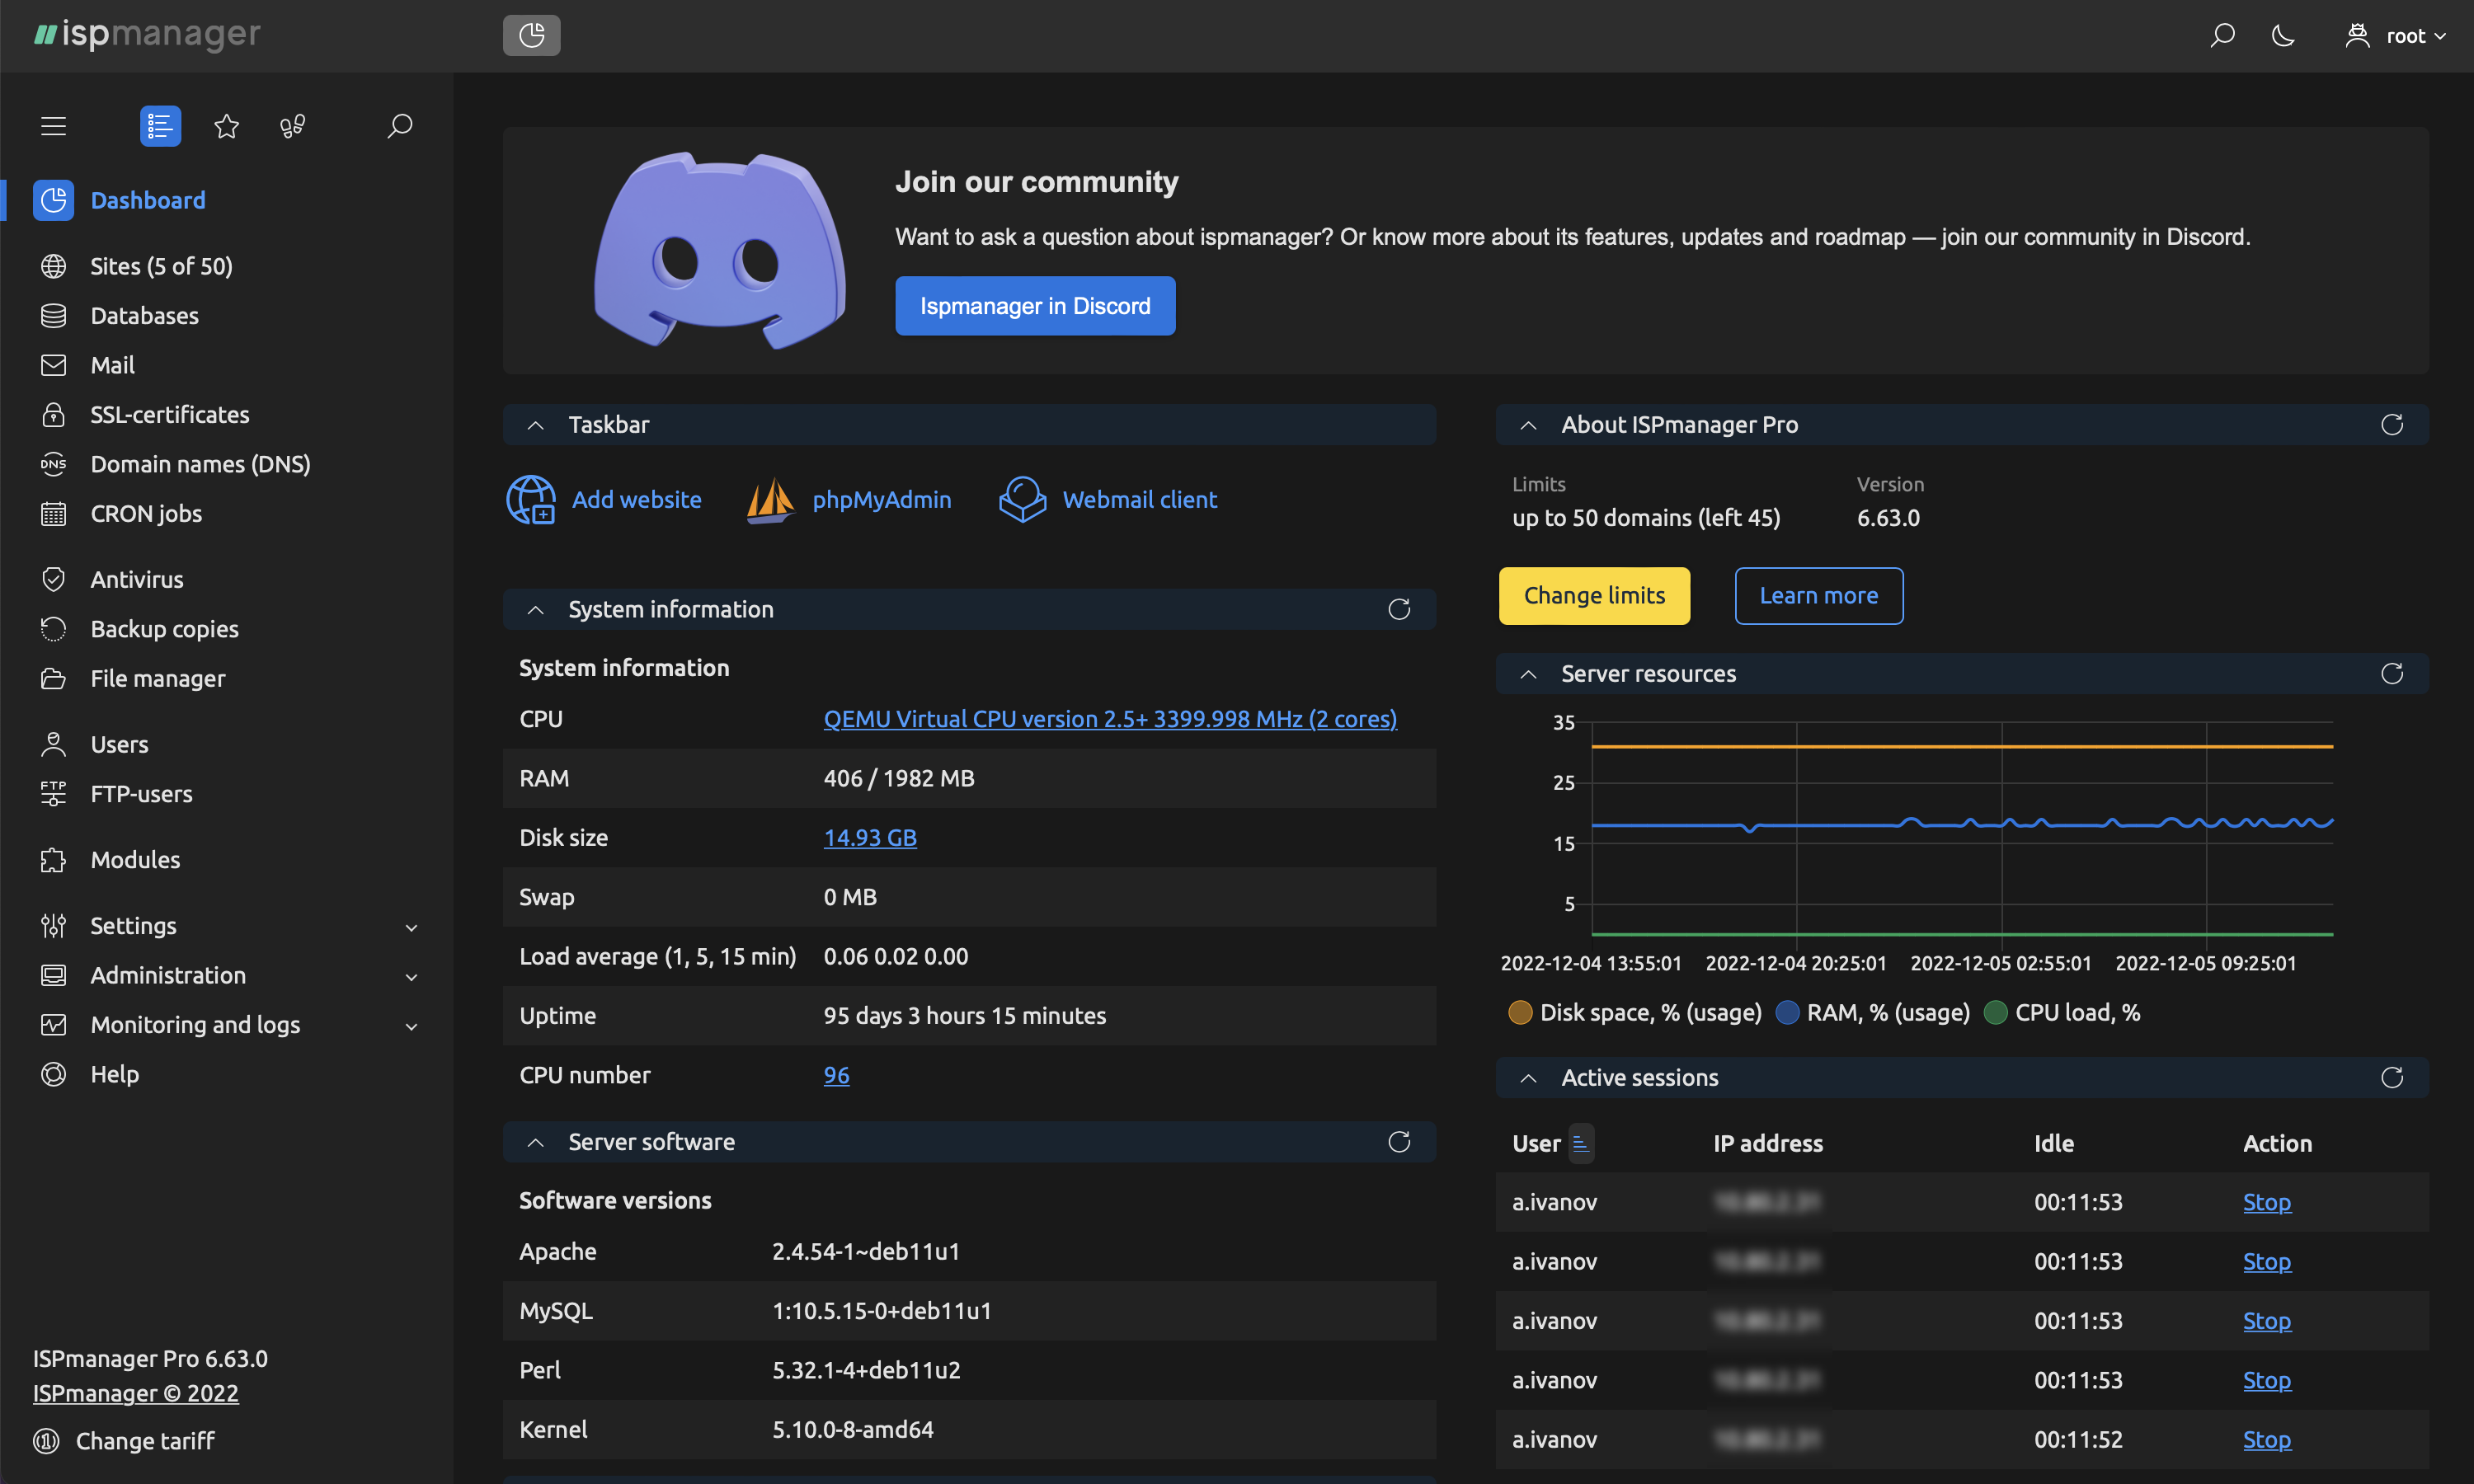Collapse the System information panel

(536, 609)
